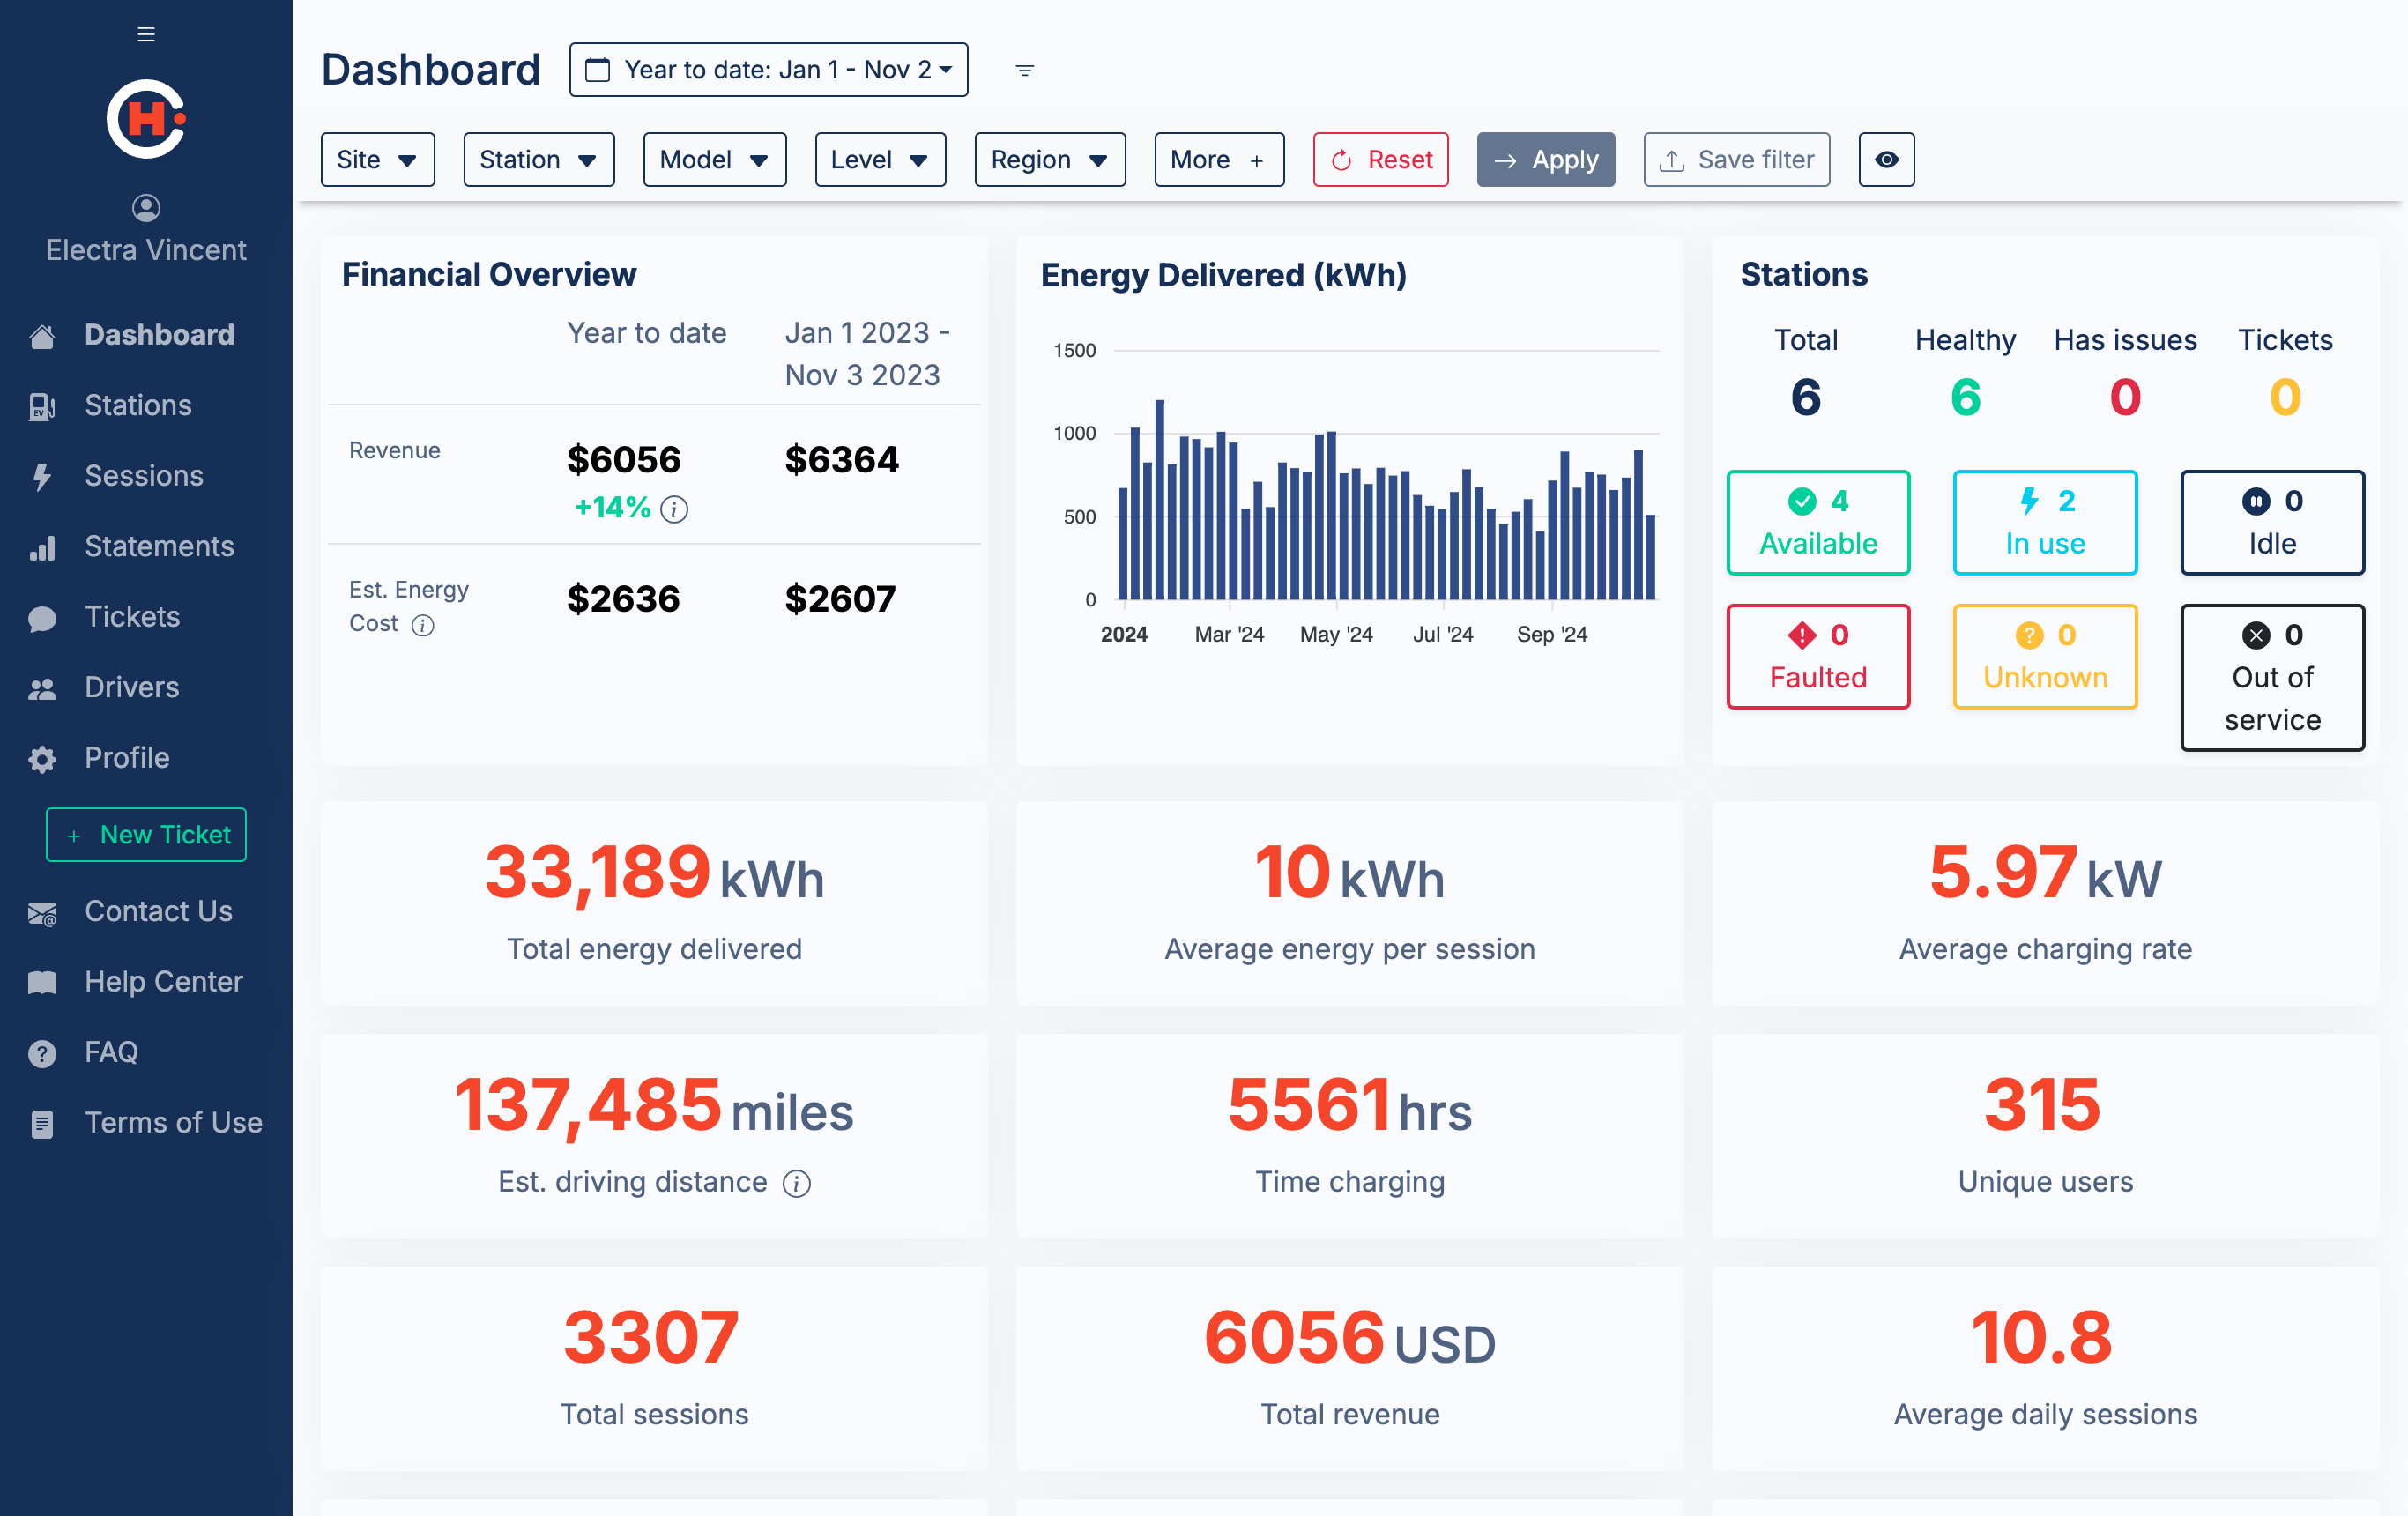Open Stations via the EV charger icon
2408x1516 pixels.
pos(42,406)
